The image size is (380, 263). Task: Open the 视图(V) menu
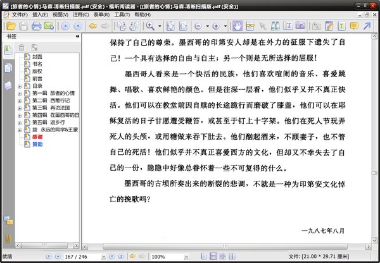tap(60, 15)
